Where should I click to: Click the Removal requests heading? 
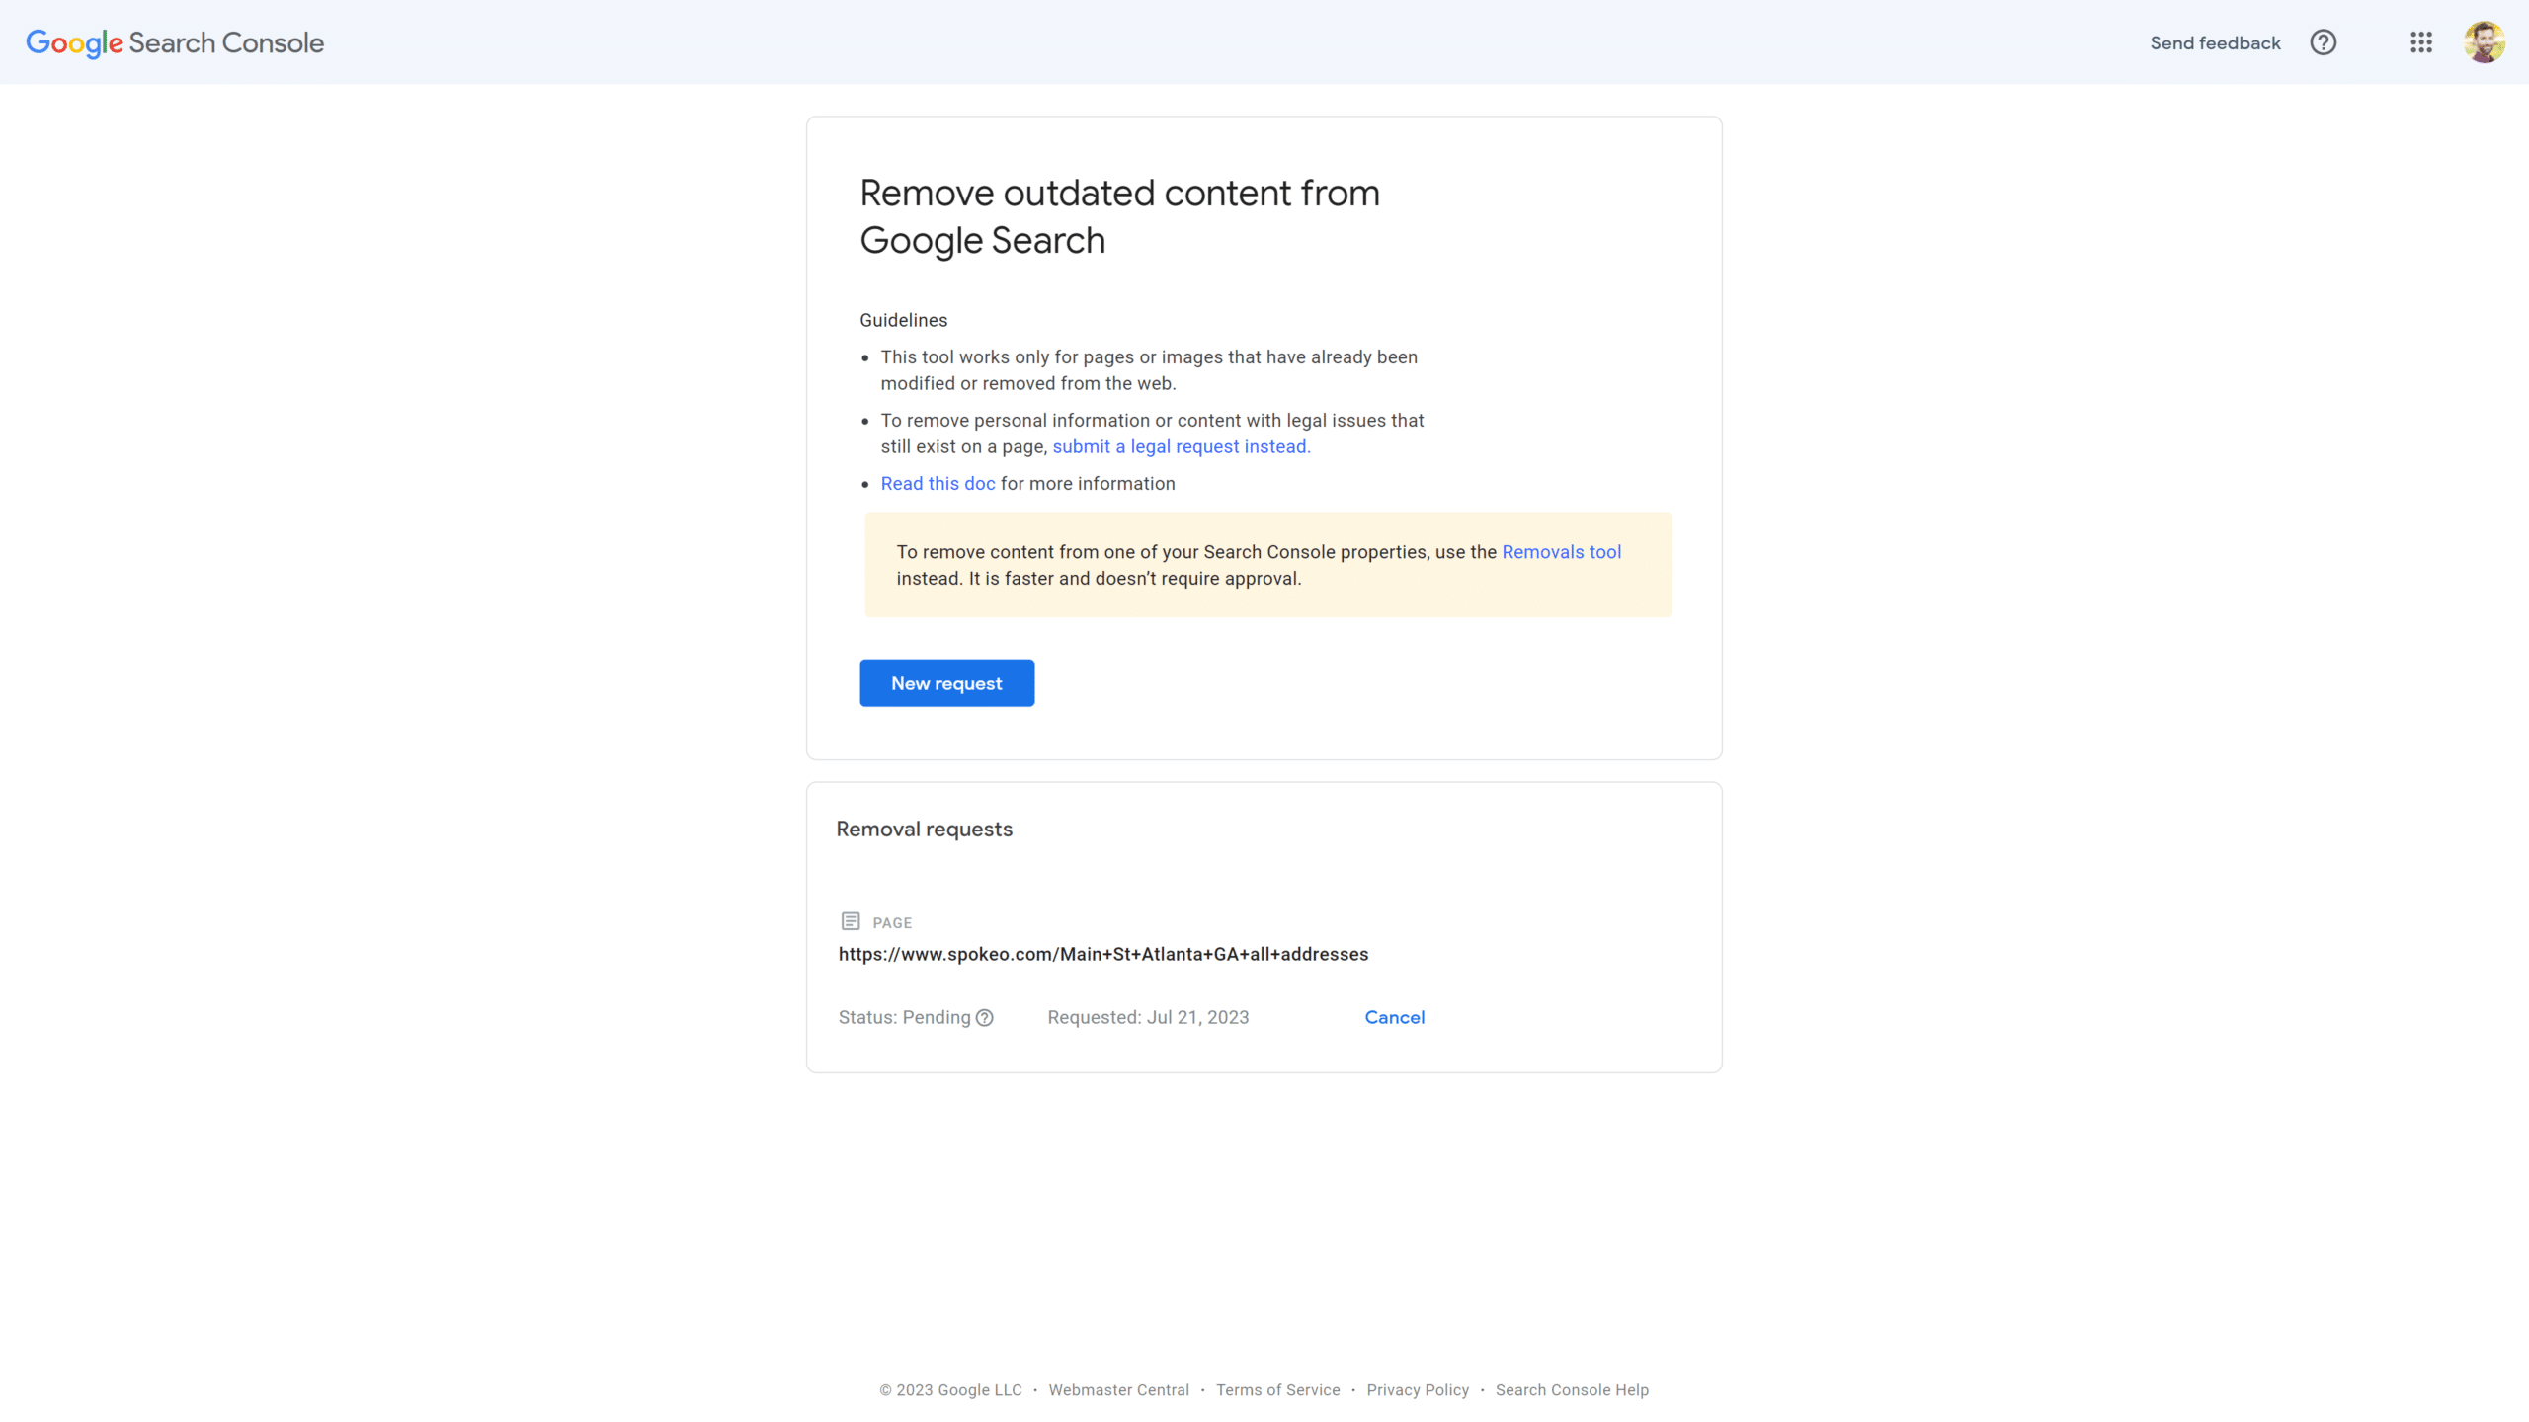coord(924,829)
